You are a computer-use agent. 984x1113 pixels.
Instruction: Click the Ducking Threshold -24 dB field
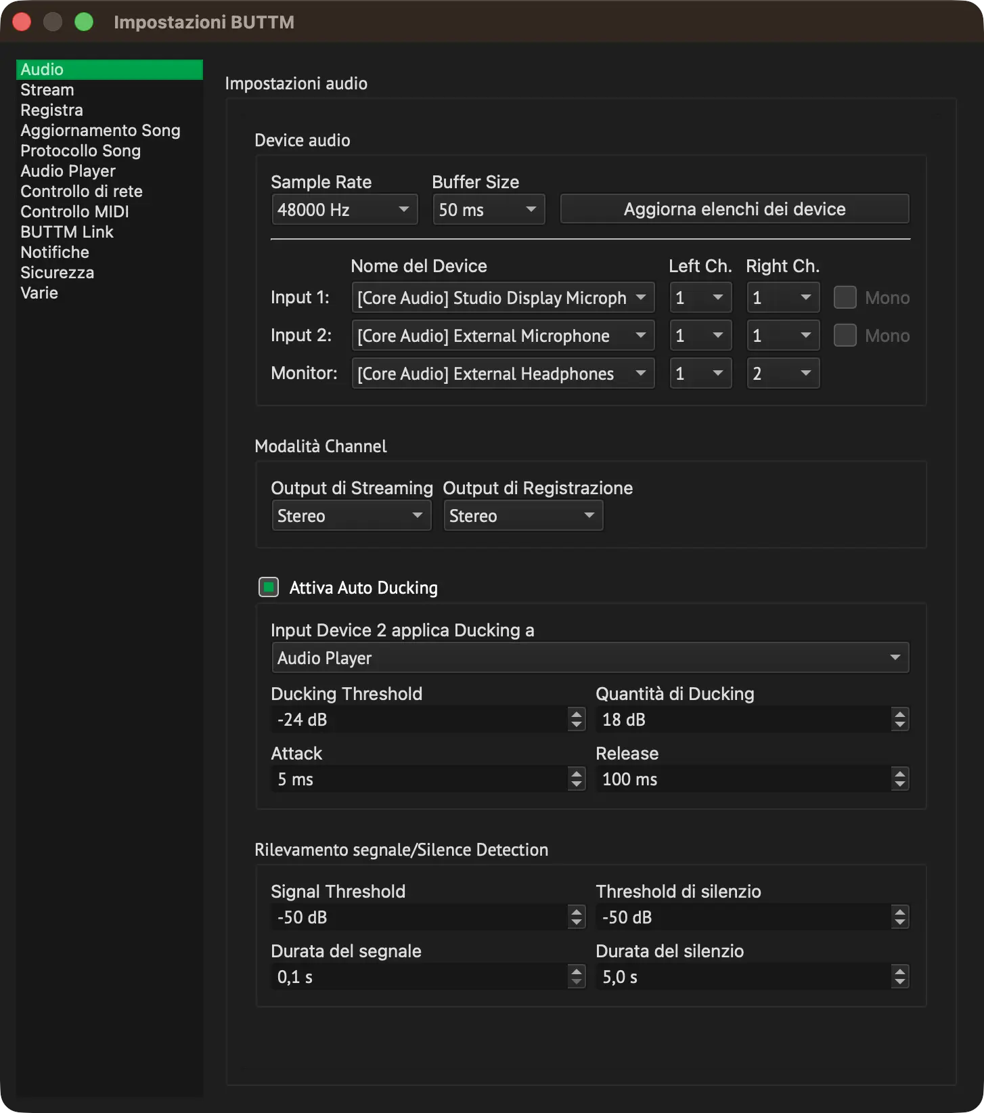420,720
